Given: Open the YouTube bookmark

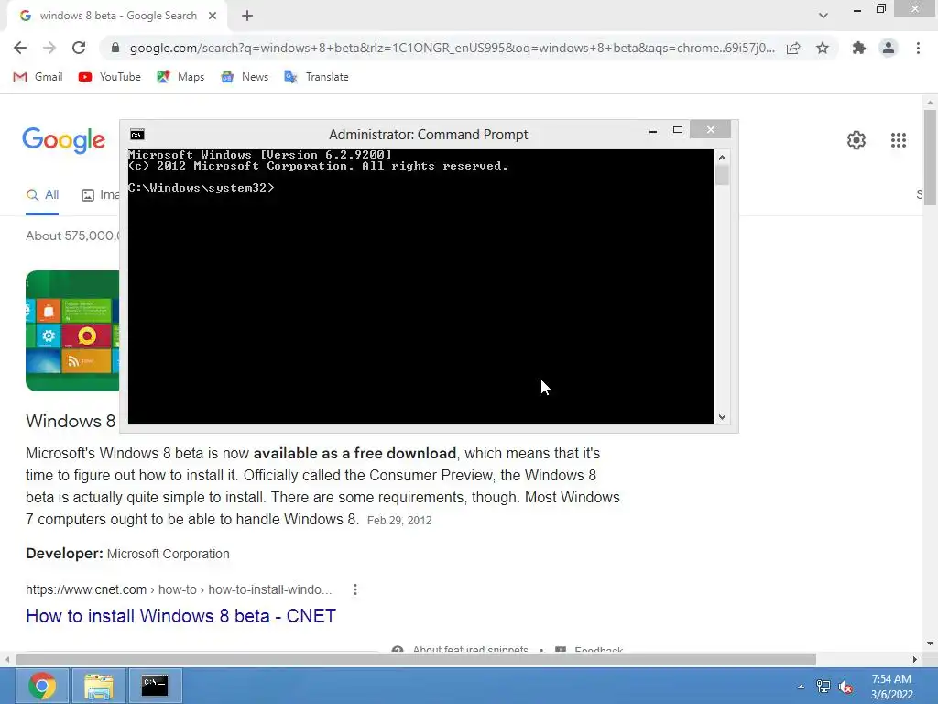Looking at the screenshot, I should pos(110,77).
